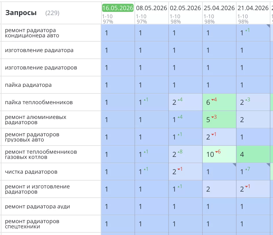Viewport: 273px width, 235px height.
Task: Select query ремонт теплообменников газовых котлов
Action: tap(41, 154)
